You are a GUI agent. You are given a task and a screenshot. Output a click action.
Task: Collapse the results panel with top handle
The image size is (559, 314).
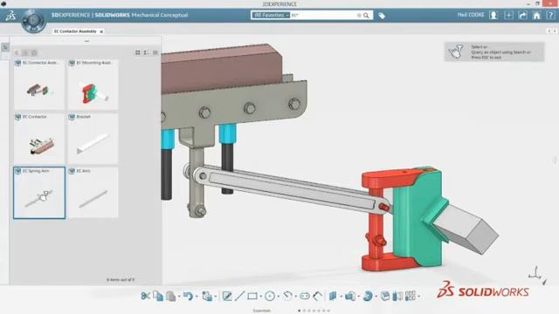point(86,41)
